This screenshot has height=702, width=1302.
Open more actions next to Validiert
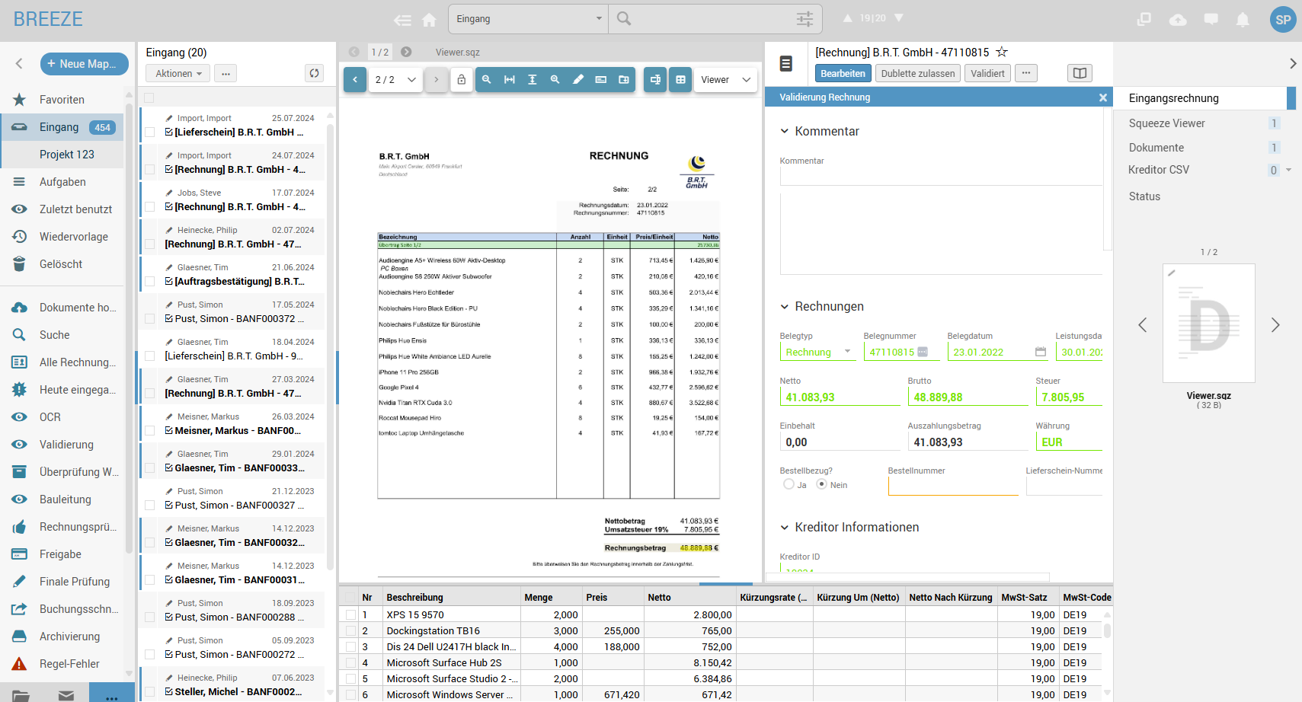tap(1026, 73)
